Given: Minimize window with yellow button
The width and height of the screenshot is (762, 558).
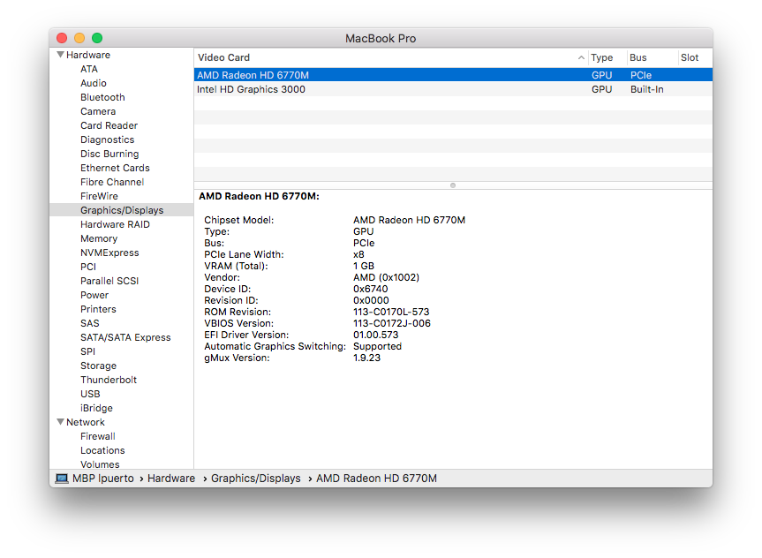Looking at the screenshot, I should coord(79,38).
